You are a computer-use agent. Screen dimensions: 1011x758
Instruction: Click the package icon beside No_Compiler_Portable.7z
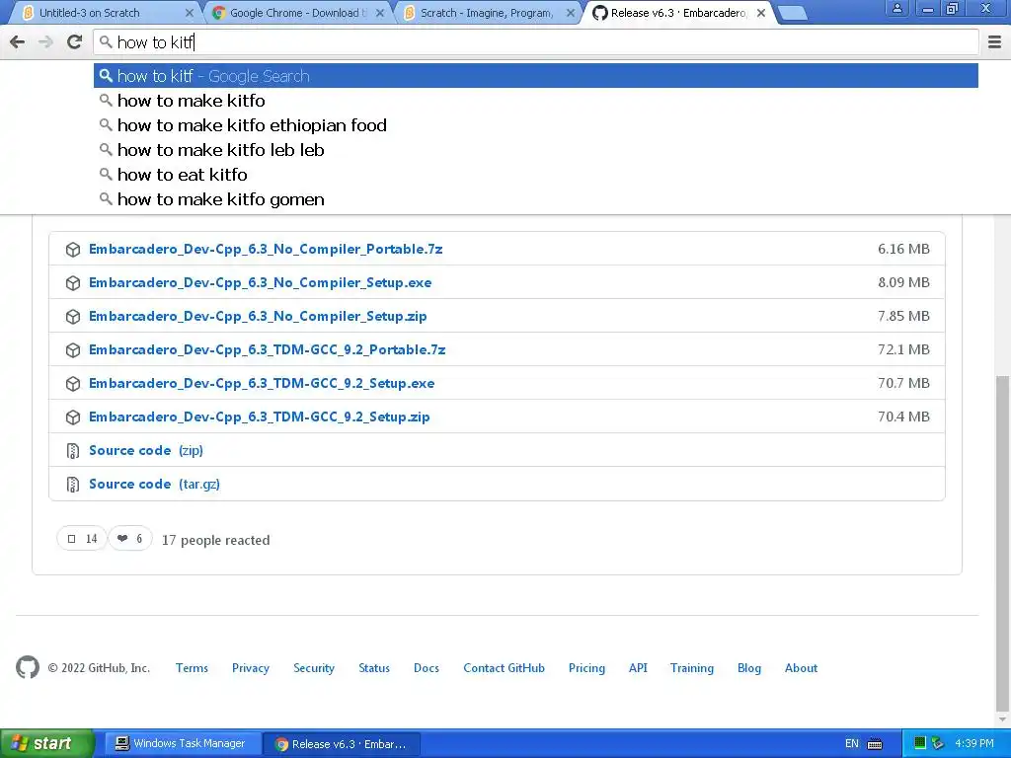[73, 250]
